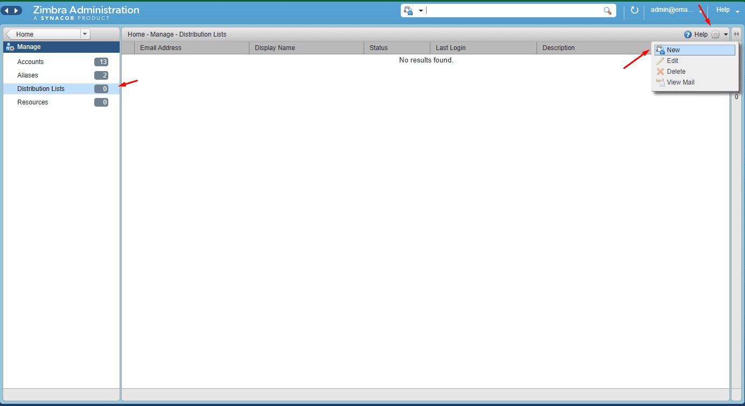Expand the search type dropdown arrow
Viewport: 745px width, 406px height.
pos(421,11)
